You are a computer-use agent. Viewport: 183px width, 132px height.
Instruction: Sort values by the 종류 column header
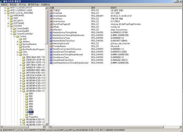coord(100,8)
